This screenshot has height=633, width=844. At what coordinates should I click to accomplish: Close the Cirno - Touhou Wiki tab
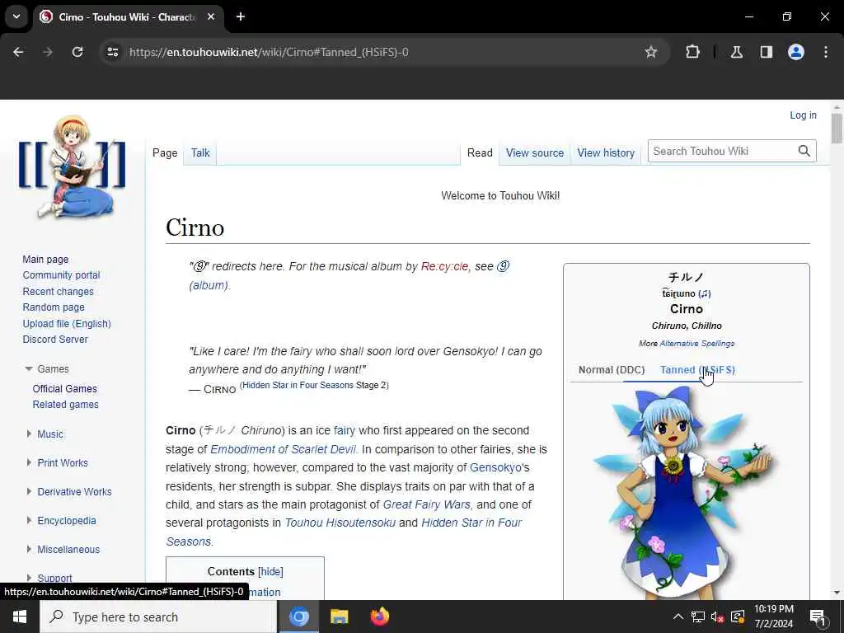click(211, 16)
